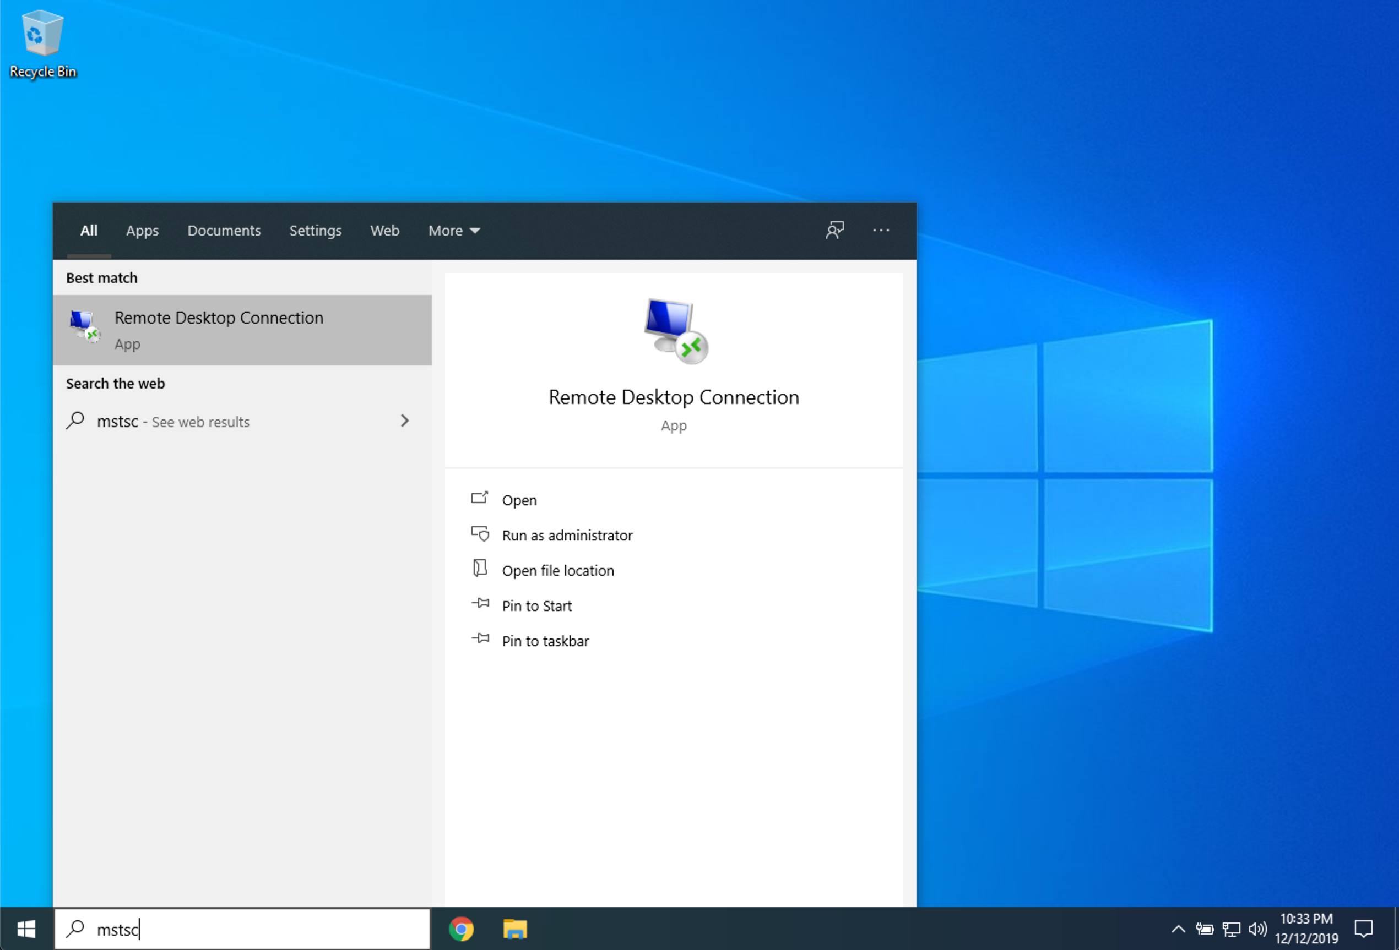
Task: Click the Windows Start button
Action: point(26,929)
